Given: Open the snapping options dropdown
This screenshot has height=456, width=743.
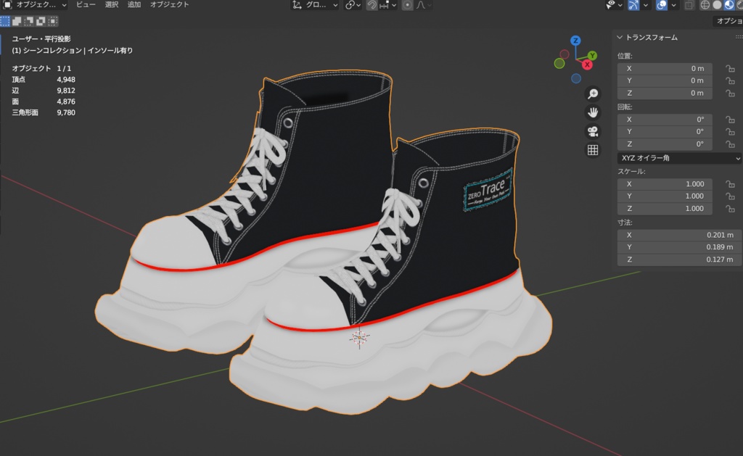Looking at the screenshot, I should point(387,5).
